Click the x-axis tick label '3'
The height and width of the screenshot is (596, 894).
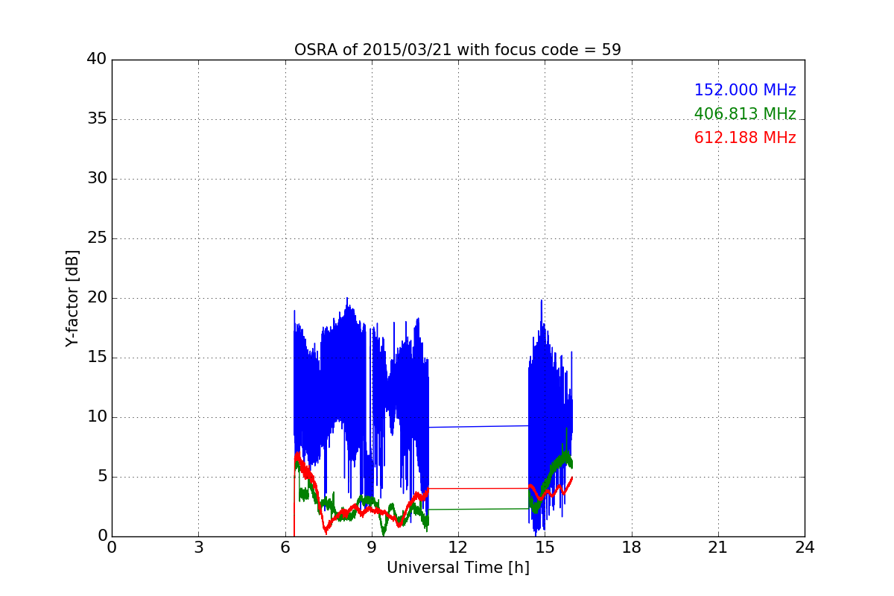click(x=198, y=548)
